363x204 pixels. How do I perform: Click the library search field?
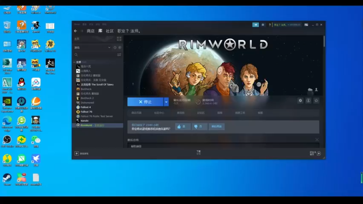pos(95,55)
